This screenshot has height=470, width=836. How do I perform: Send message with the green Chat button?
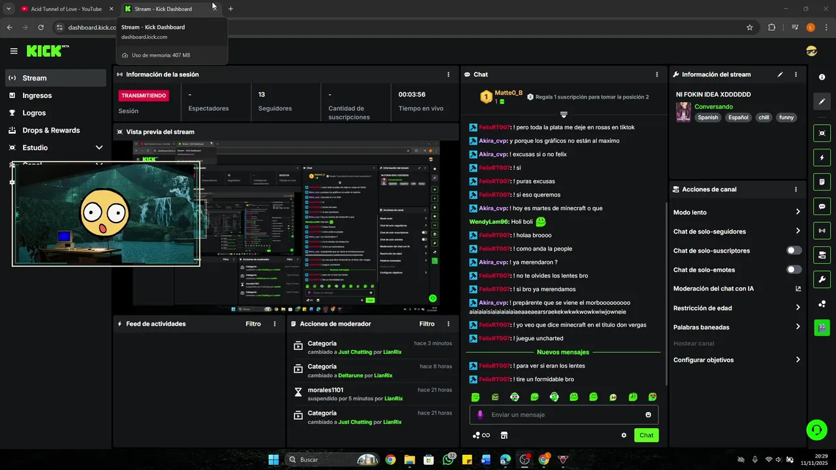pyautogui.click(x=646, y=435)
